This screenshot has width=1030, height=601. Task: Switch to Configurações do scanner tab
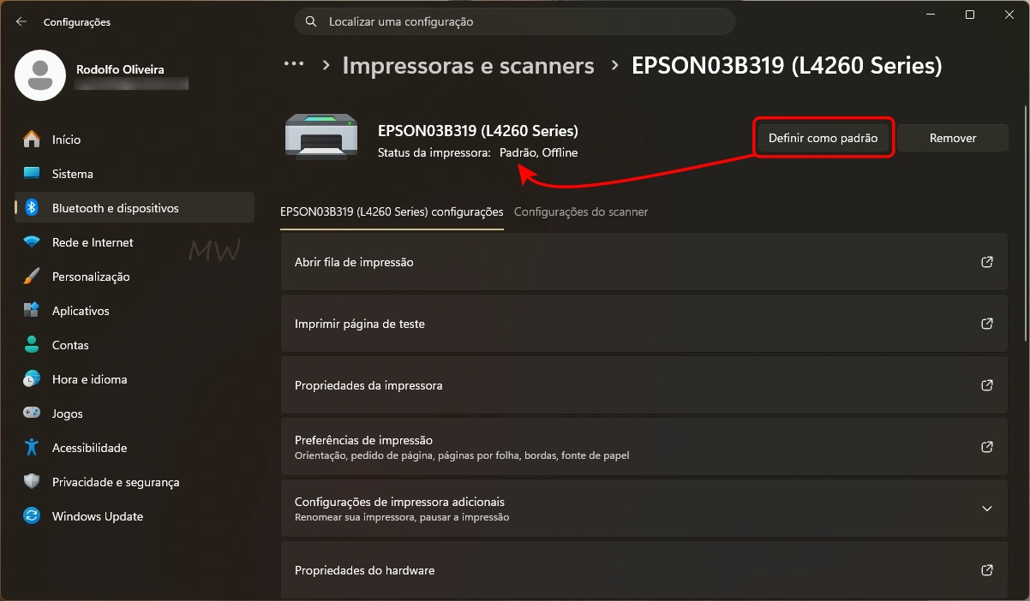click(x=581, y=211)
